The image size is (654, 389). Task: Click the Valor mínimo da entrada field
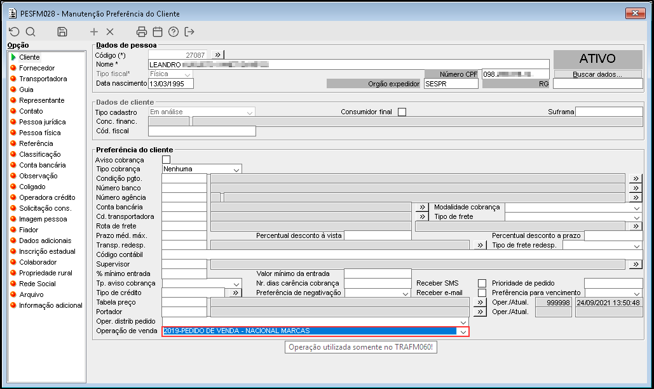click(378, 274)
